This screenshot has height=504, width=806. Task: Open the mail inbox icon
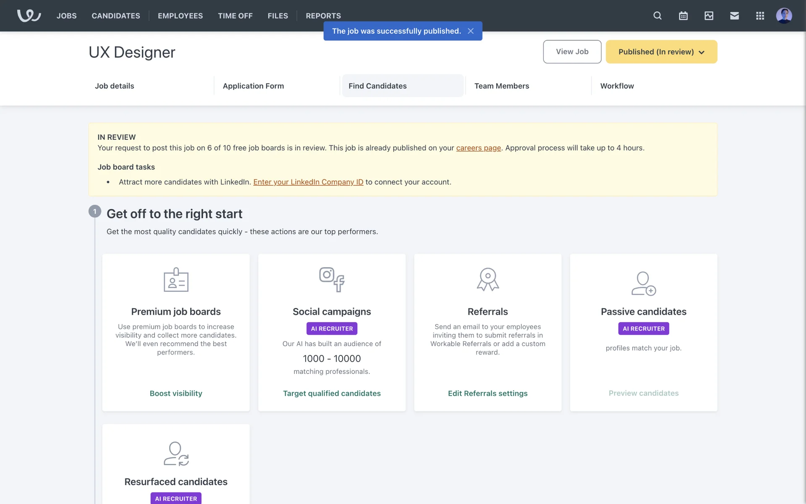[x=734, y=16]
